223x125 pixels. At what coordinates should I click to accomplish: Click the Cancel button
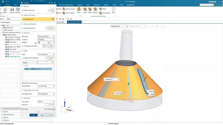click(x=51, y=115)
